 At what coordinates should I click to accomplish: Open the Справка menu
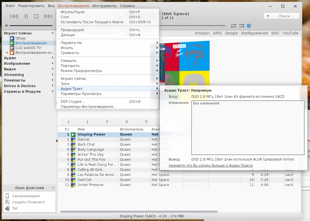click(127, 6)
